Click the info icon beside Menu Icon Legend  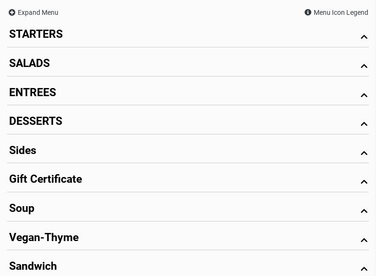coord(308,12)
